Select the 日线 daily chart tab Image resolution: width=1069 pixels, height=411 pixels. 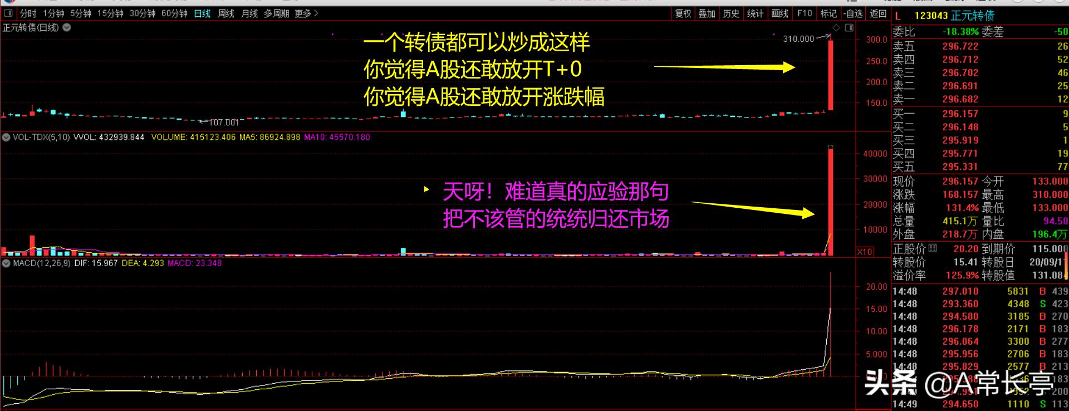point(202,13)
